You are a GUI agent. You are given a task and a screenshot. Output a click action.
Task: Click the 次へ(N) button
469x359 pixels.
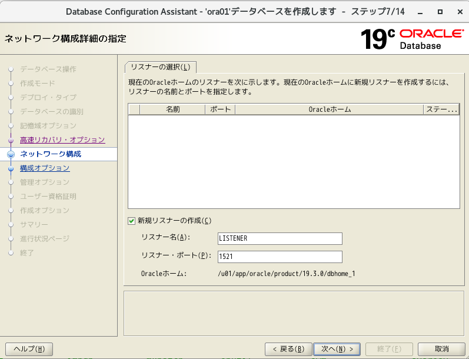click(337, 349)
